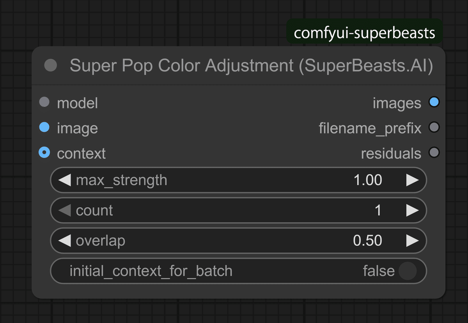Viewport: 468px width, 323px height.
Task: Increase count with the right arrow
Action: click(413, 210)
